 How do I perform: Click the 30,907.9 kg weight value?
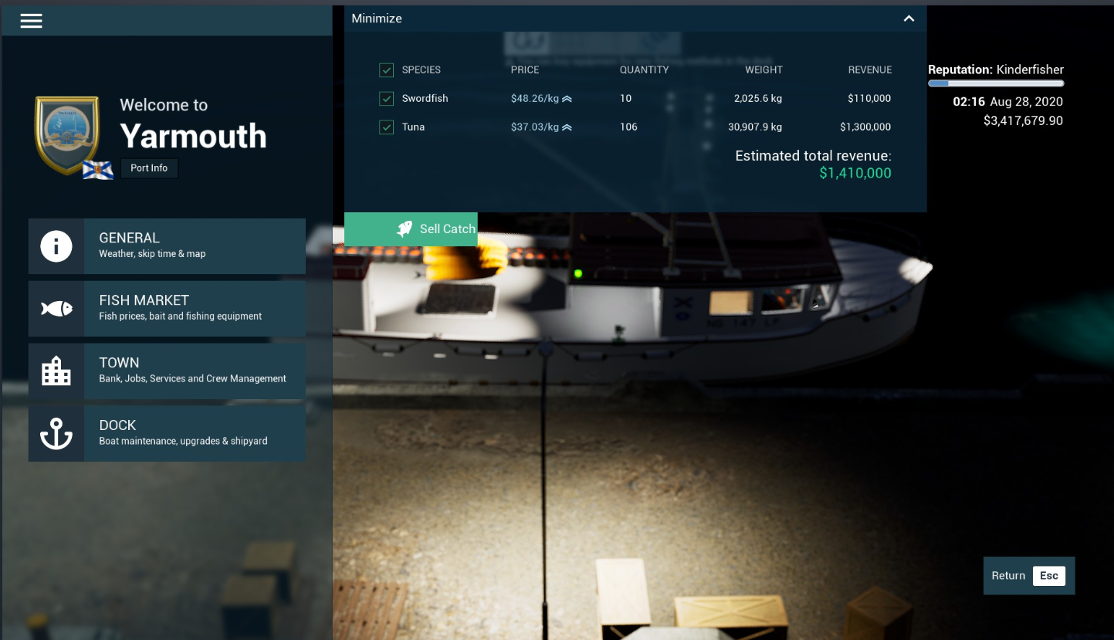(755, 127)
